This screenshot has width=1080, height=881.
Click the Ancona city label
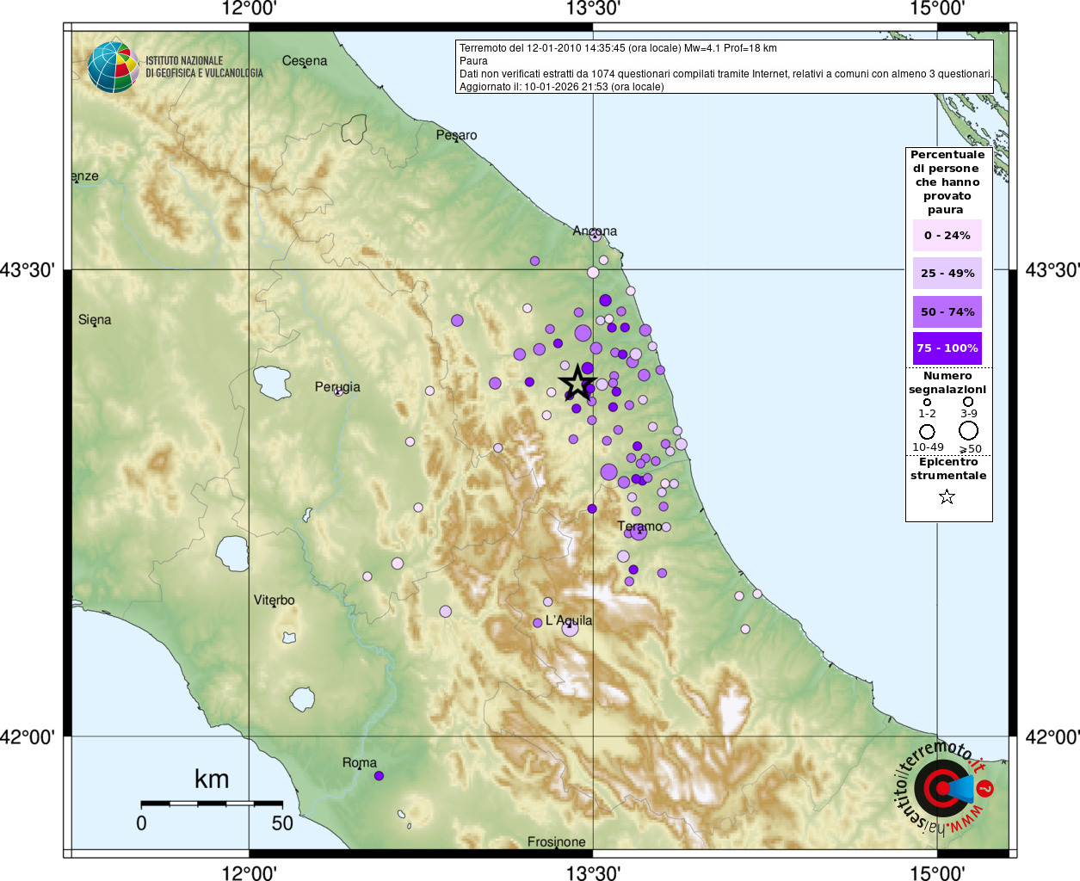[x=595, y=231]
